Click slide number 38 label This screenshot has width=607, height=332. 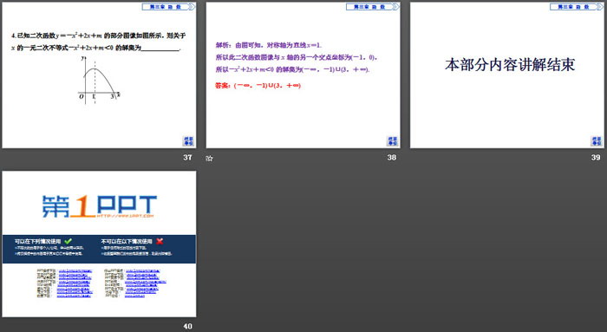[392, 158]
